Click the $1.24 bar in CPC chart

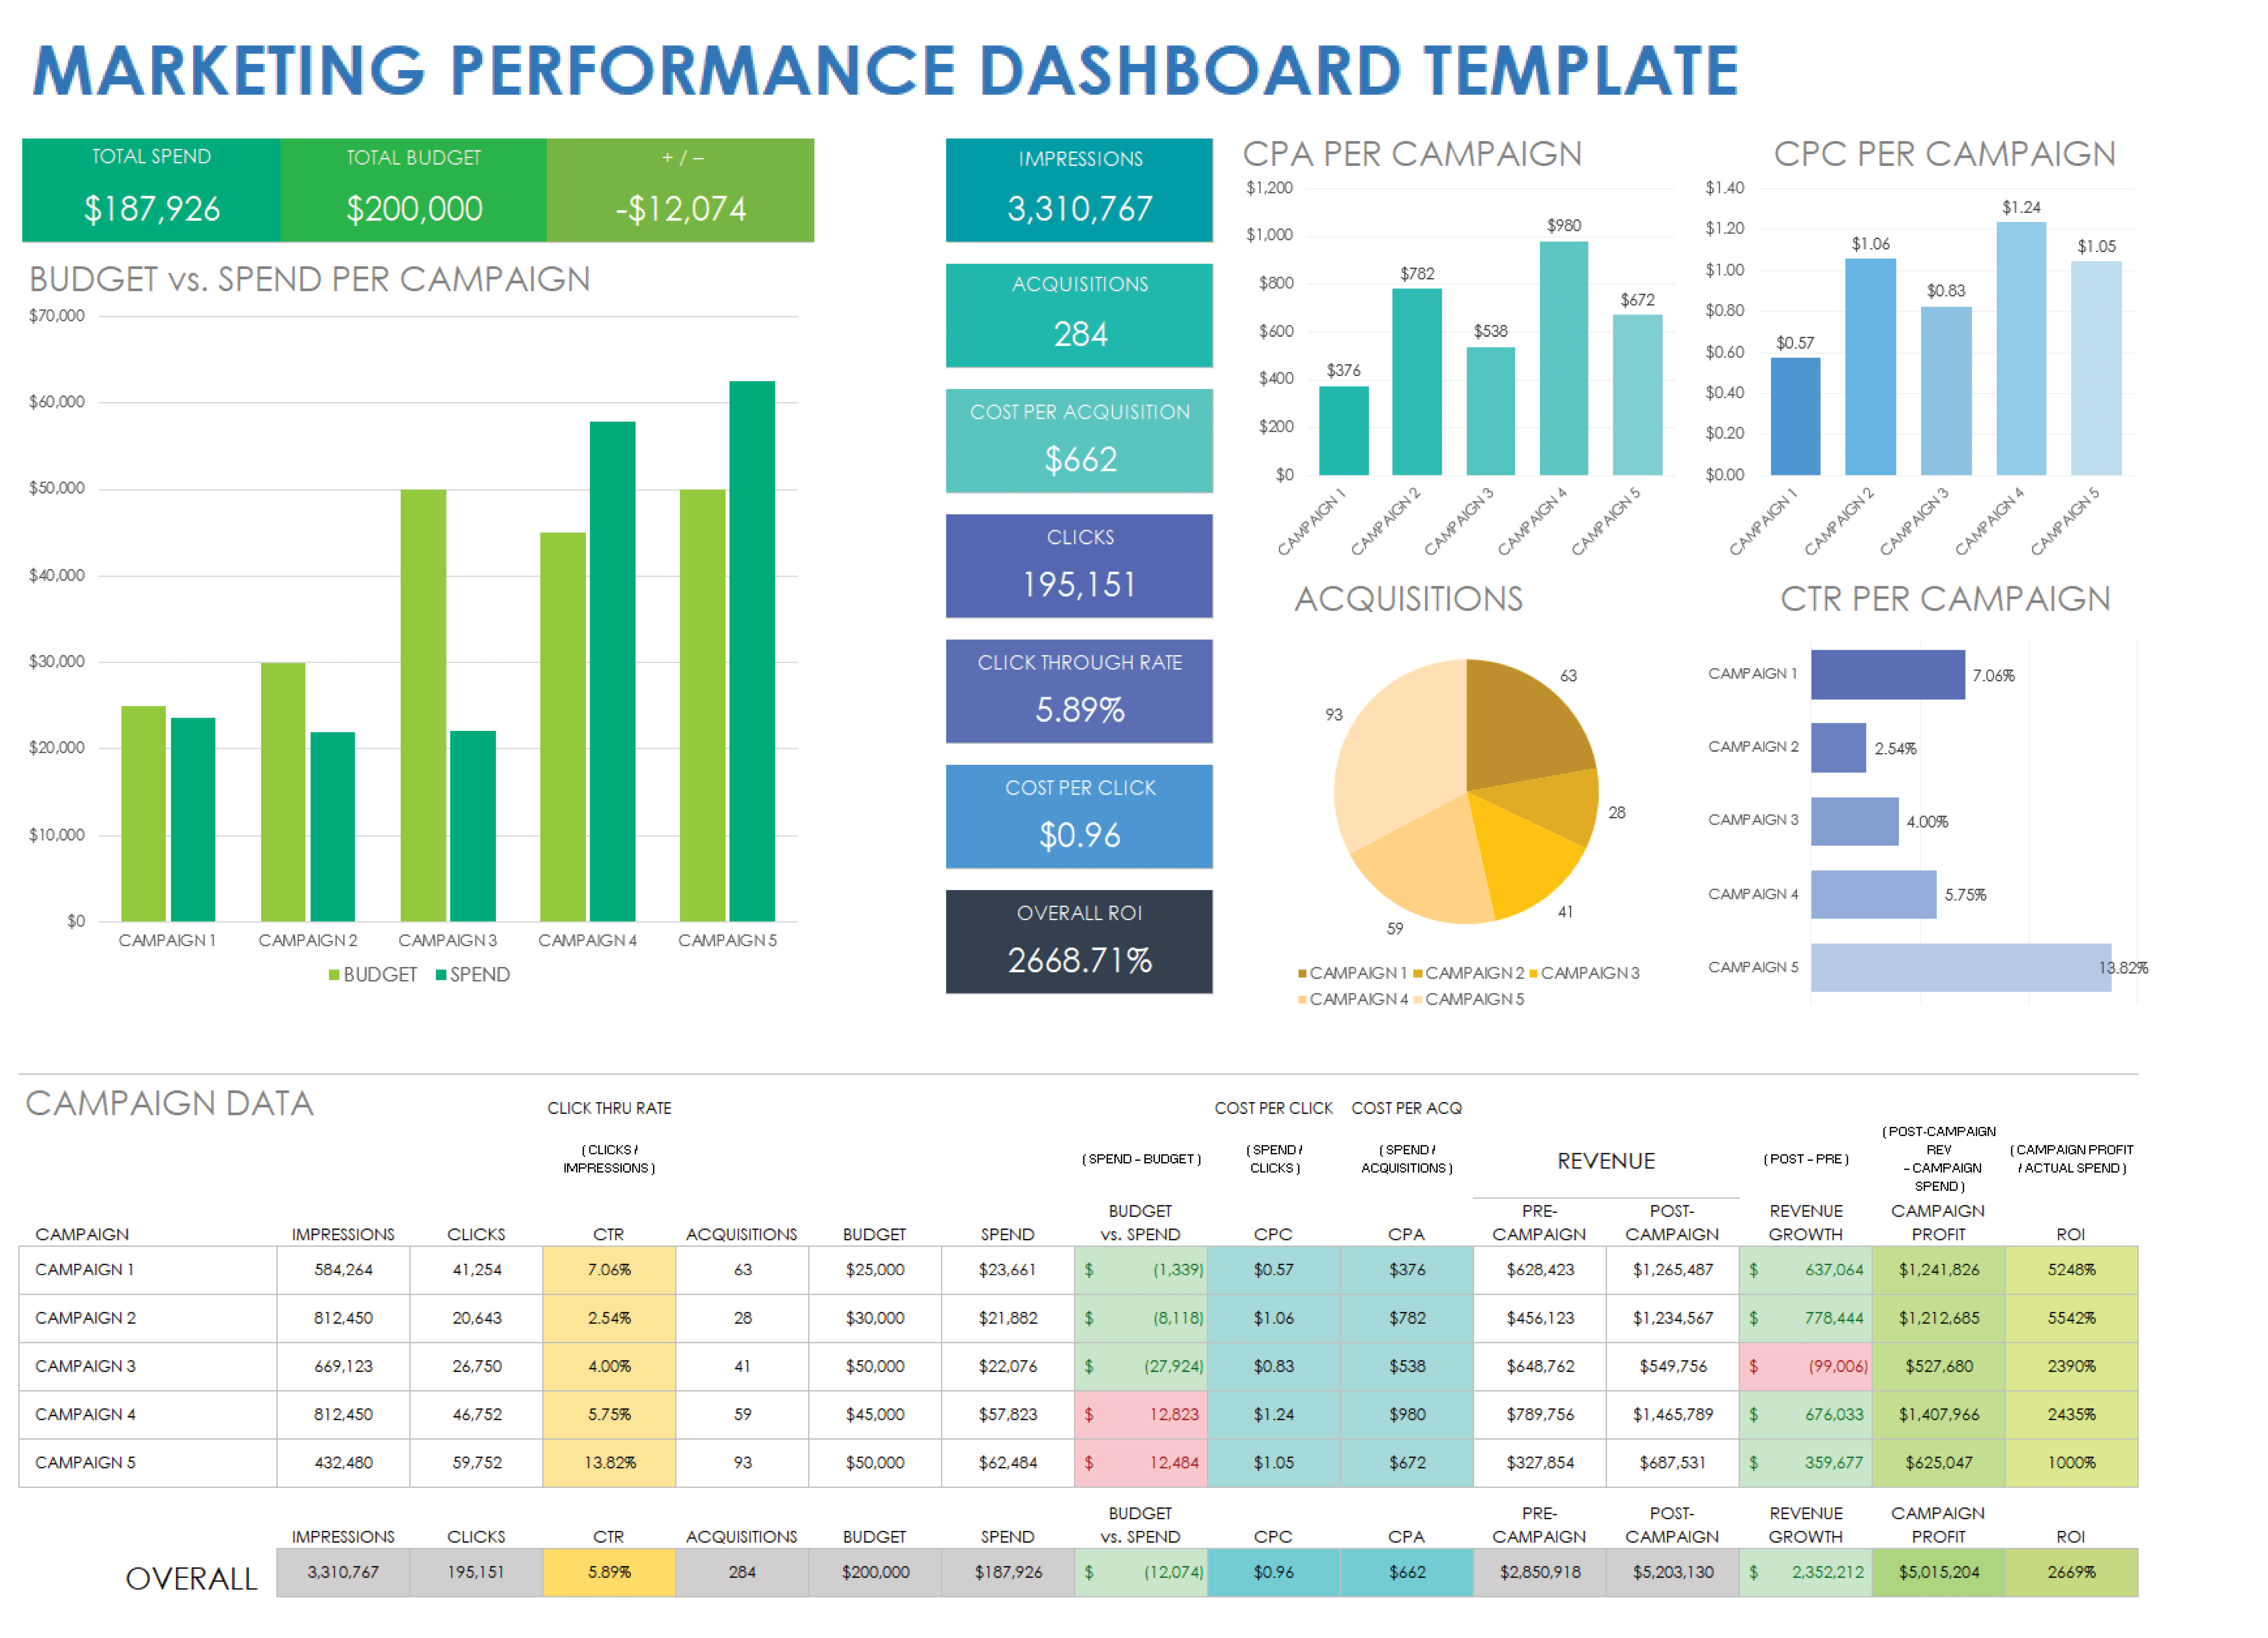click(x=2021, y=348)
